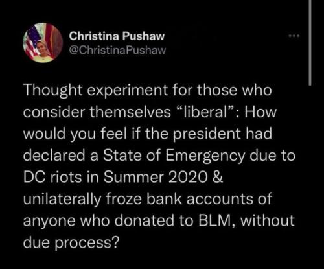Image resolution: width=324 pixels, height=269 pixels.
Task: Click the vertical scrollbar thumb
Action: 310,43
